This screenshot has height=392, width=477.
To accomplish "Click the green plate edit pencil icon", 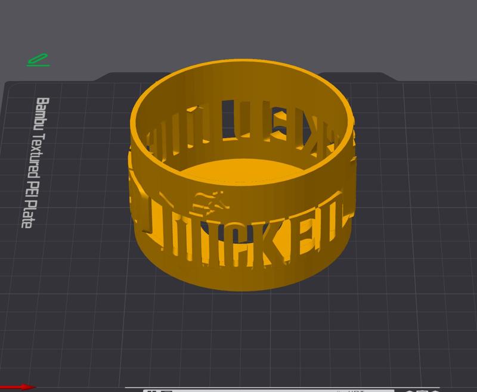I will 38,60.
